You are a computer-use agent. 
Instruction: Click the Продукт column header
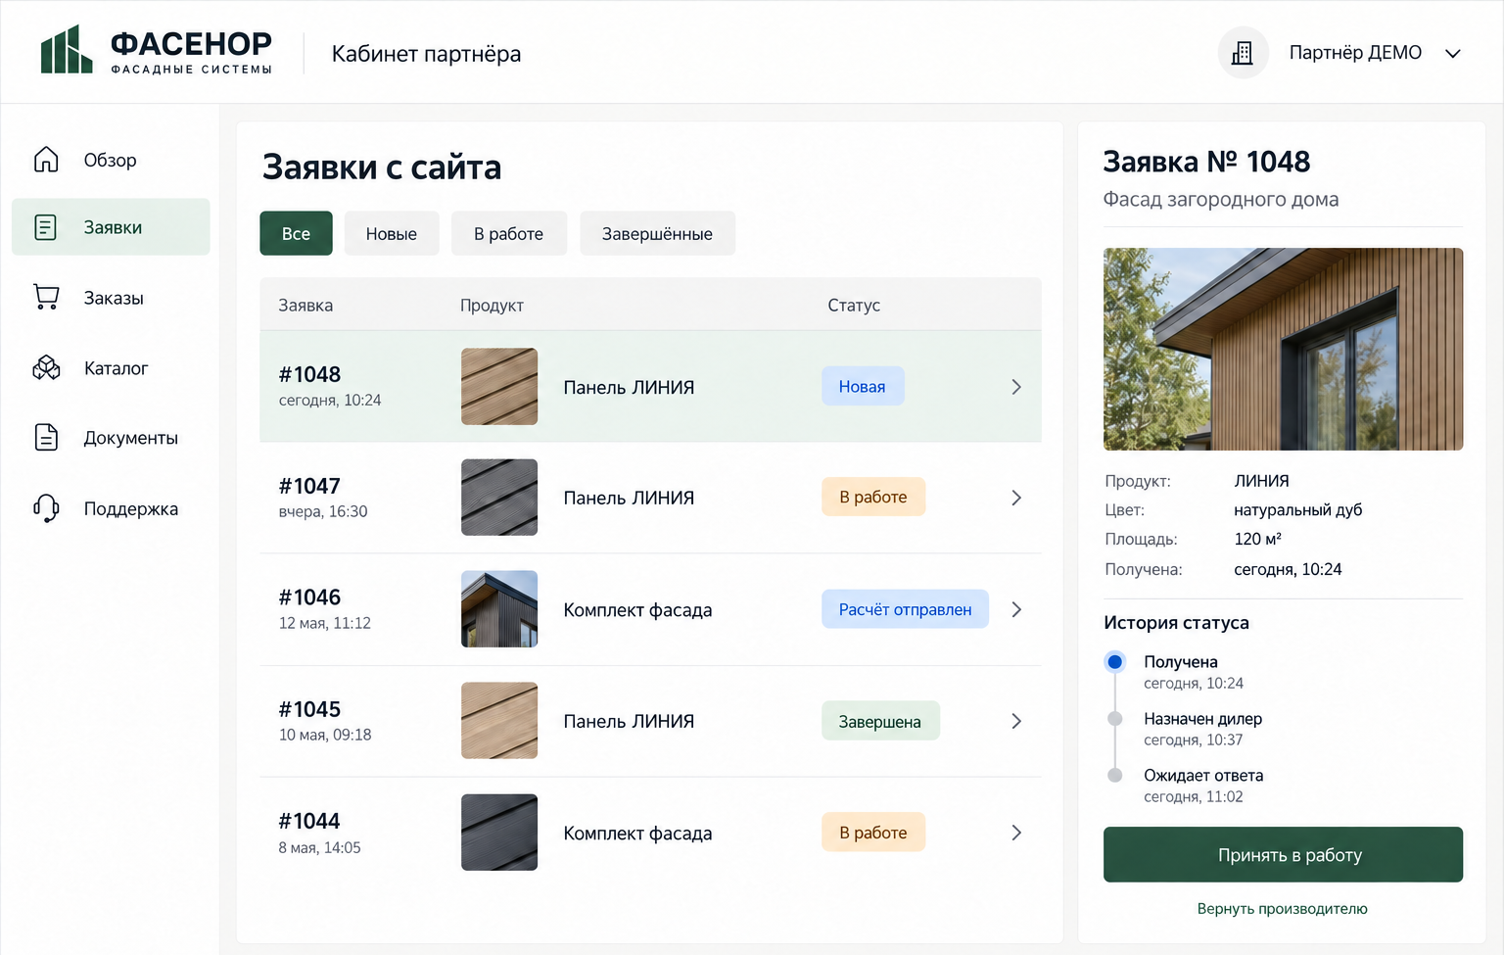tap(492, 306)
